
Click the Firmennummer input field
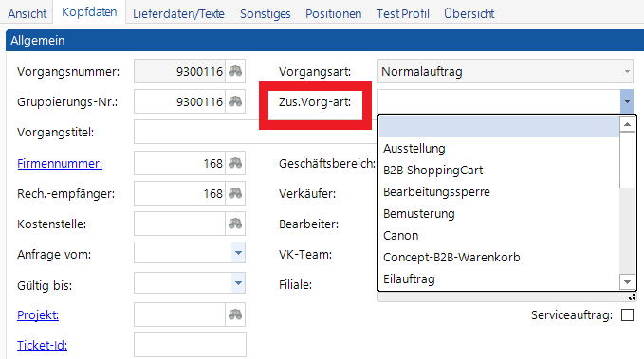click(179, 163)
